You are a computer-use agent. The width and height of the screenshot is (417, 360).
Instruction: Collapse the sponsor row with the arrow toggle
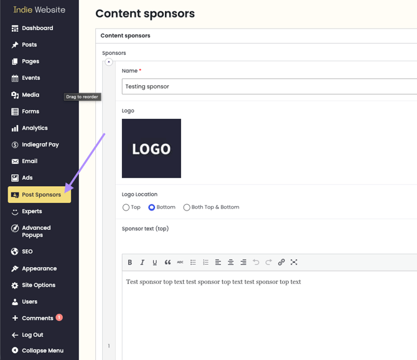click(x=109, y=62)
